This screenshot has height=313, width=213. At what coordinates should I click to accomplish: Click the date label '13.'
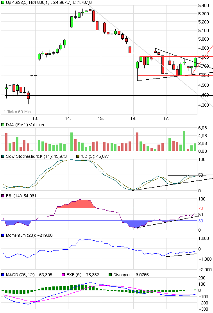pos(35,118)
